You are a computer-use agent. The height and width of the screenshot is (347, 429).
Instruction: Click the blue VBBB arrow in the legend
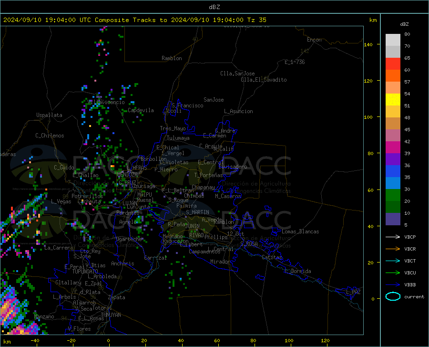coord(393,285)
